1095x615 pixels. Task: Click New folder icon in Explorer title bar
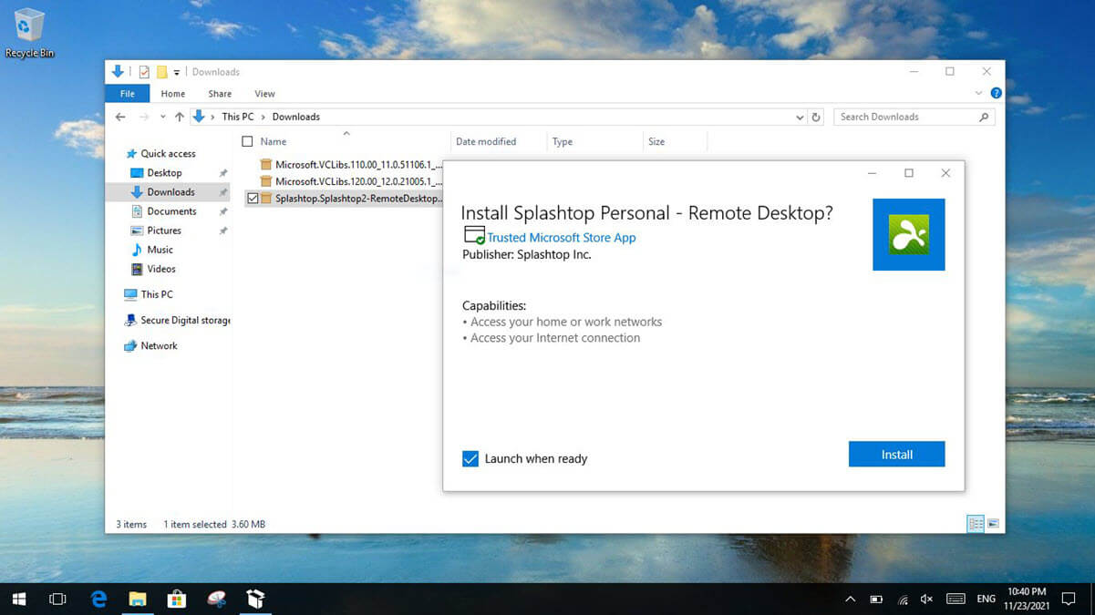pos(161,72)
